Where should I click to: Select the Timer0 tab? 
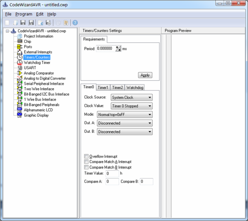click(89, 87)
